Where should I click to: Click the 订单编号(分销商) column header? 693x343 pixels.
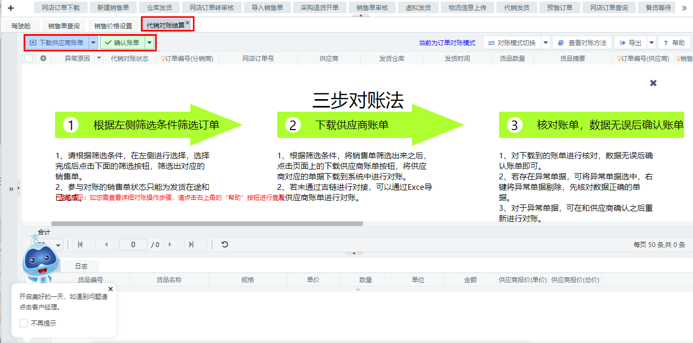[187, 58]
